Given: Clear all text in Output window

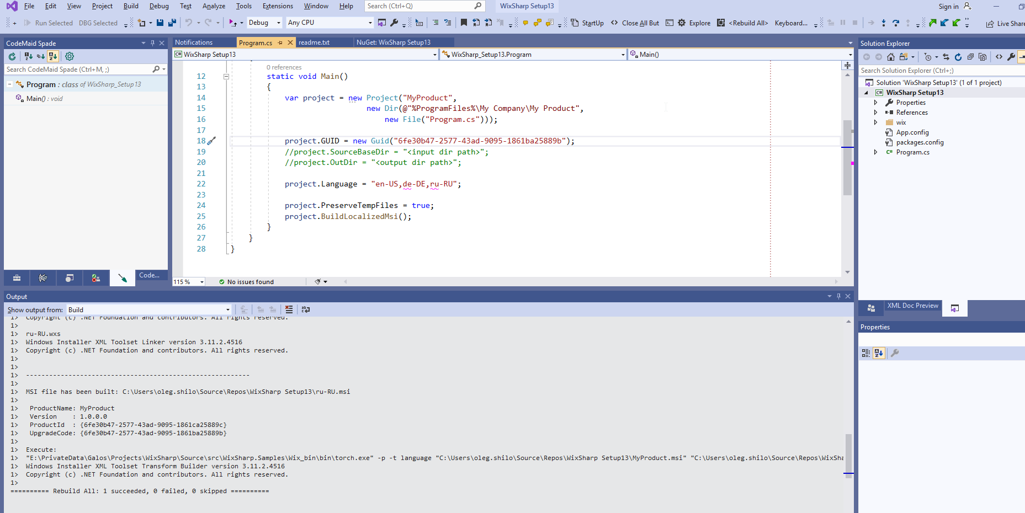Looking at the screenshot, I should [x=289, y=309].
